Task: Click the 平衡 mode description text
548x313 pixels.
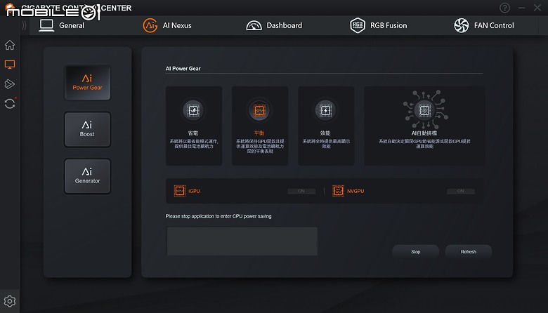Action: click(260, 146)
